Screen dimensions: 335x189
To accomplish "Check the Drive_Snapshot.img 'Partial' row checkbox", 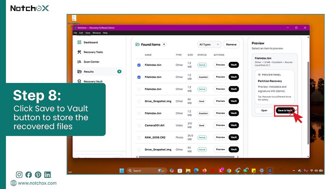I will [x=139, y=150].
